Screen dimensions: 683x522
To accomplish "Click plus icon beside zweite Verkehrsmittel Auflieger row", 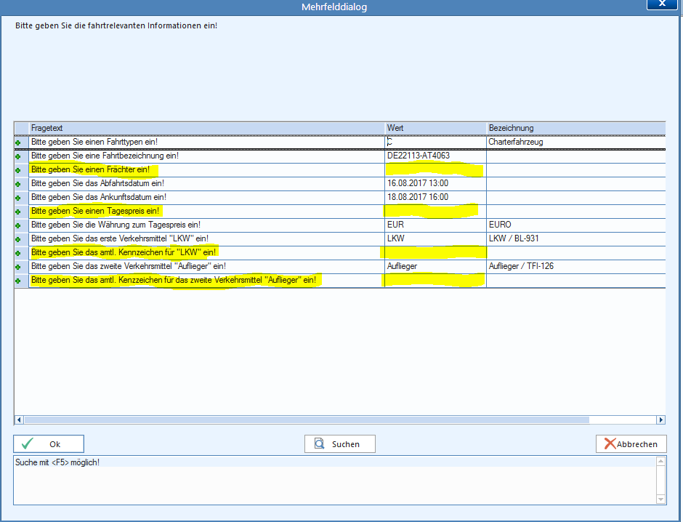I will coord(18,267).
